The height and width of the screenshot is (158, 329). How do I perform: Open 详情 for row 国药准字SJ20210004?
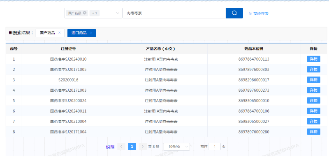pos(313,121)
